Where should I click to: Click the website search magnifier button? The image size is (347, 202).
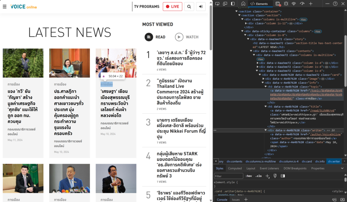tap(189, 6)
